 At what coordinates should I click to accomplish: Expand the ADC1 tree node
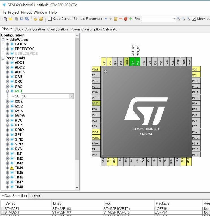[x=7, y=63]
